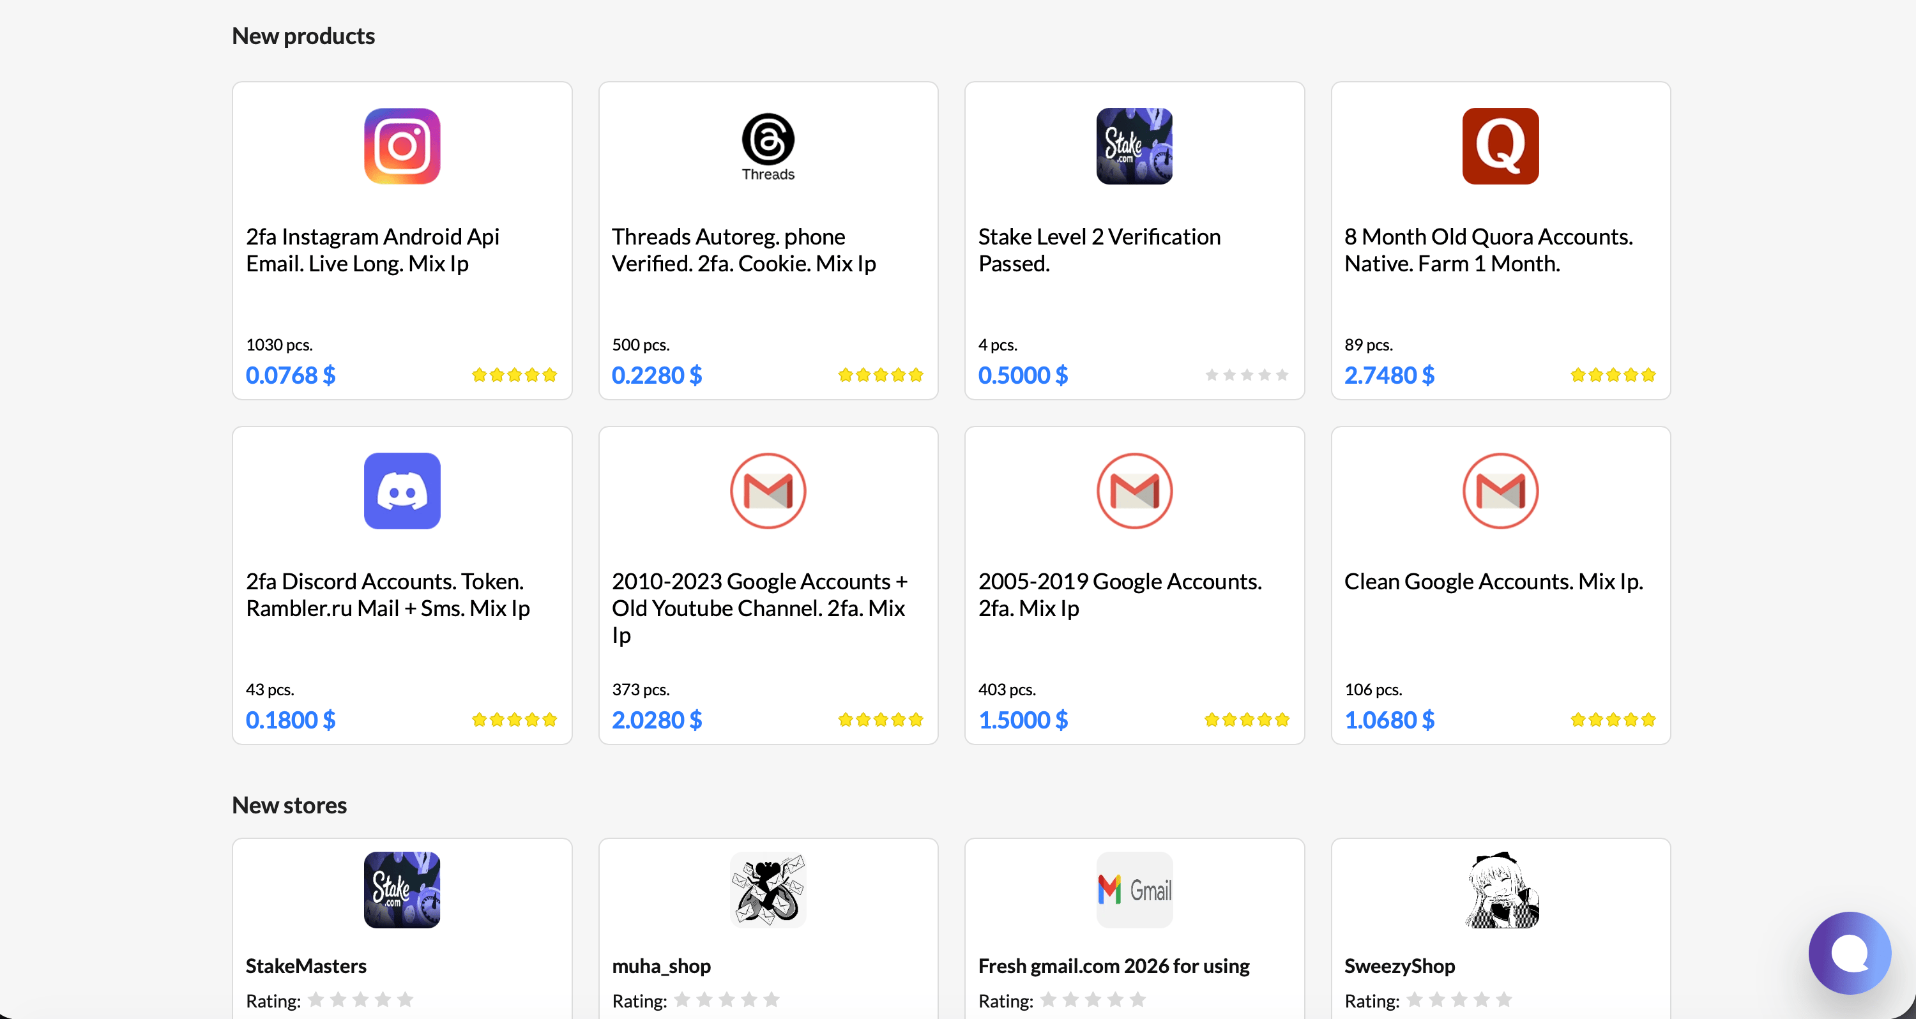This screenshot has width=1916, height=1019.
Task: Click the Instagram product icon
Action: (402, 146)
